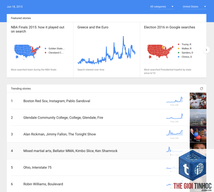Click the Featured stories heading
Image resolution: width=214 pixels, height=192 pixels.
[x=21, y=18]
